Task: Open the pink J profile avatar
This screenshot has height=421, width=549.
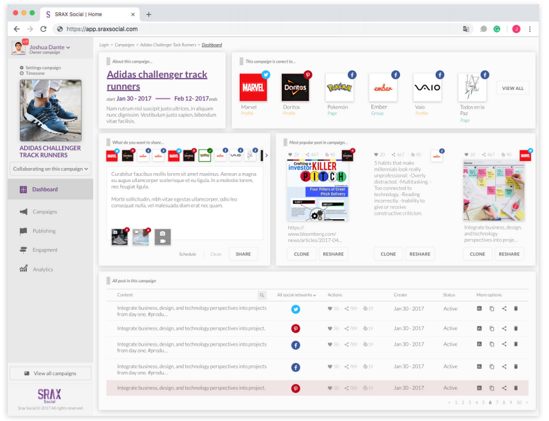Action: tap(516, 29)
